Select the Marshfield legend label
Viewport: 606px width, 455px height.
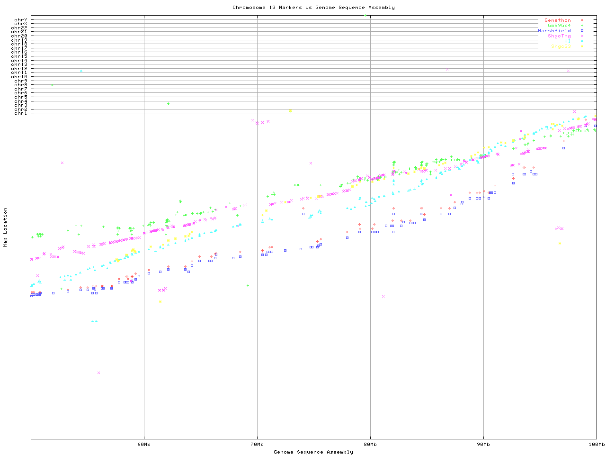click(554, 31)
